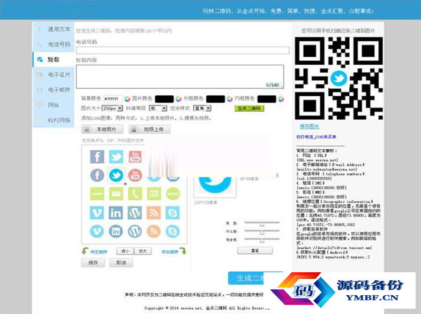
Task: Click the black 图片颜色 color swatch
Action: [164, 99]
